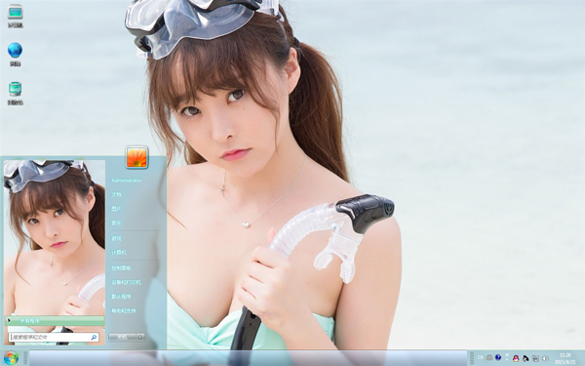This screenshot has height=366, width=585.
Task: Click the blue help tray icon
Action: tap(498, 358)
